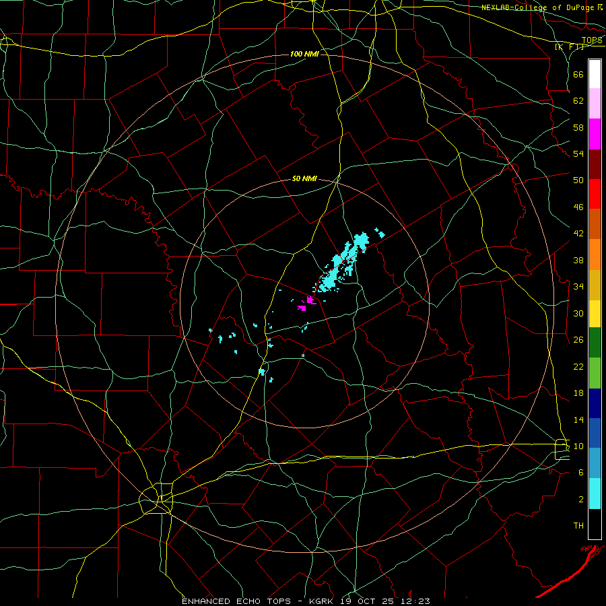Click the bright red 46 kft legend swatch

[595, 194]
